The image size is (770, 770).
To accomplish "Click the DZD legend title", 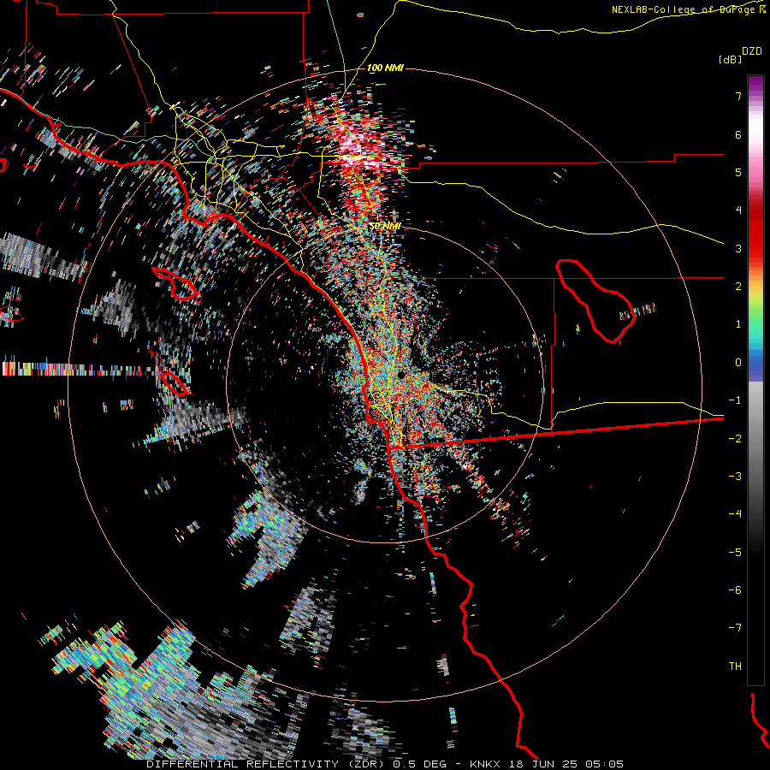I will 751,51.
